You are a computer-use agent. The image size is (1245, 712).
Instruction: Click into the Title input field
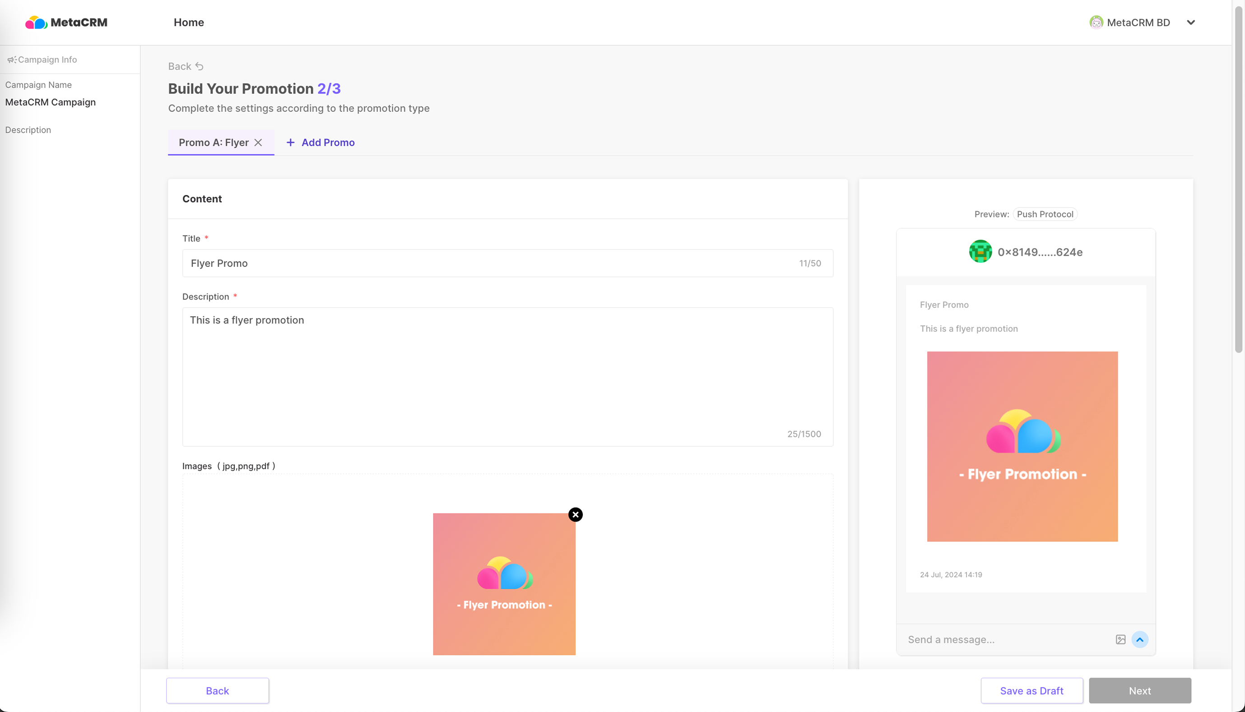coord(489,263)
